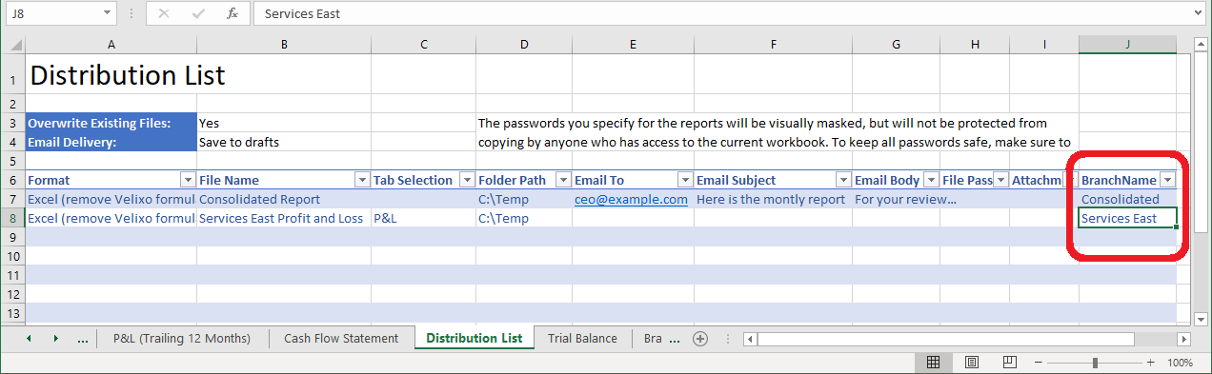
Task: Click the Insert Function fx icon
Action: [x=232, y=14]
